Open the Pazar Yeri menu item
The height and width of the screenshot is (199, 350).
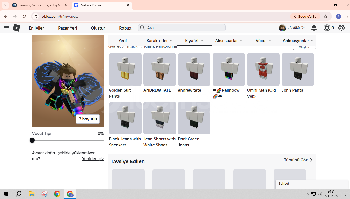tap(68, 28)
